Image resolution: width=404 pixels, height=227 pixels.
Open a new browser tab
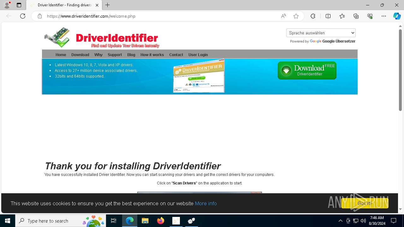pyautogui.click(x=108, y=5)
